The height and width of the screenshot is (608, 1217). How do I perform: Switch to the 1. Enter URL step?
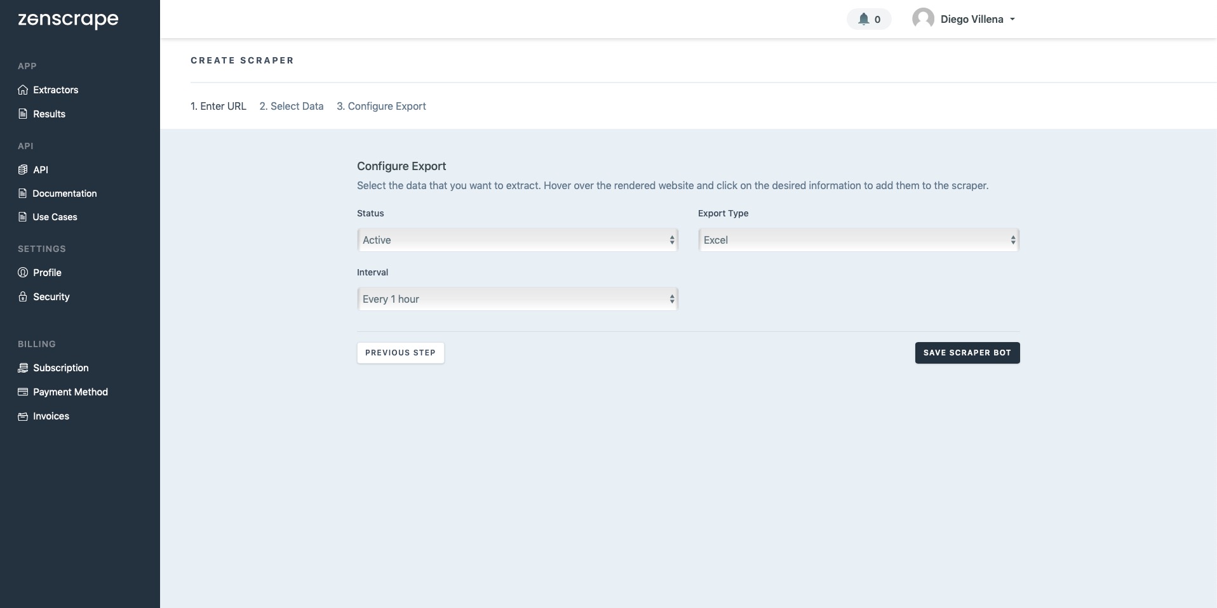[x=218, y=106]
